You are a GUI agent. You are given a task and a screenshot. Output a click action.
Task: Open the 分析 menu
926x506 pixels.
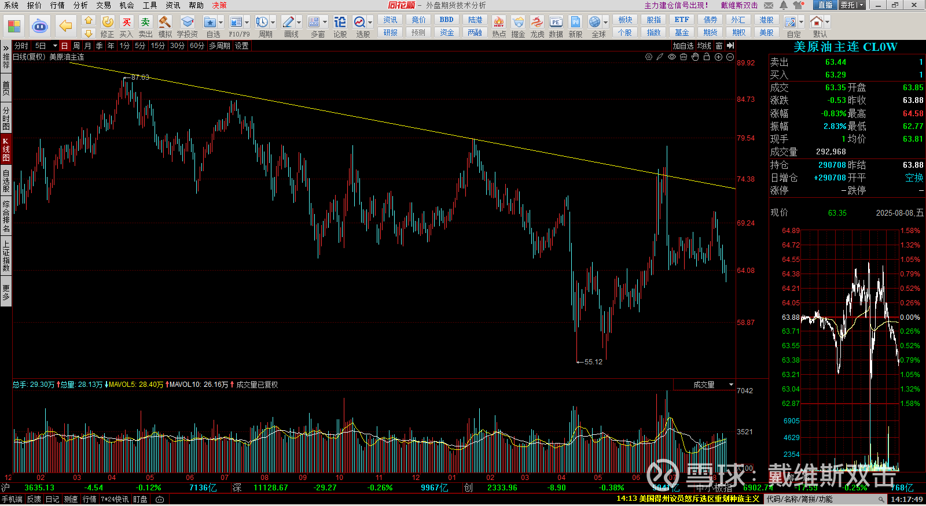click(x=80, y=5)
